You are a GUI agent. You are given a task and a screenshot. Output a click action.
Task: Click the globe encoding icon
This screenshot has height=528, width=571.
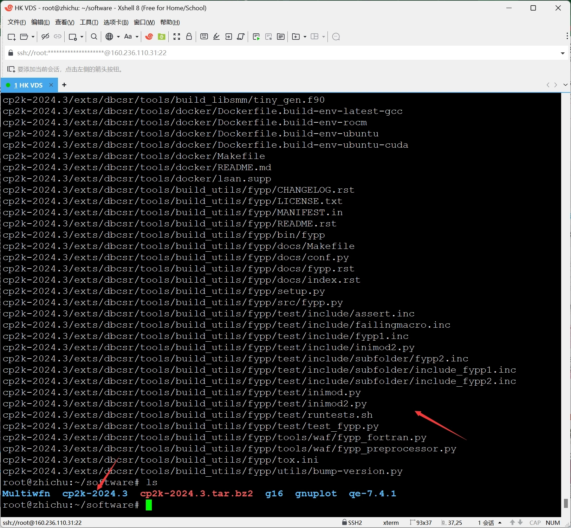click(x=110, y=37)
